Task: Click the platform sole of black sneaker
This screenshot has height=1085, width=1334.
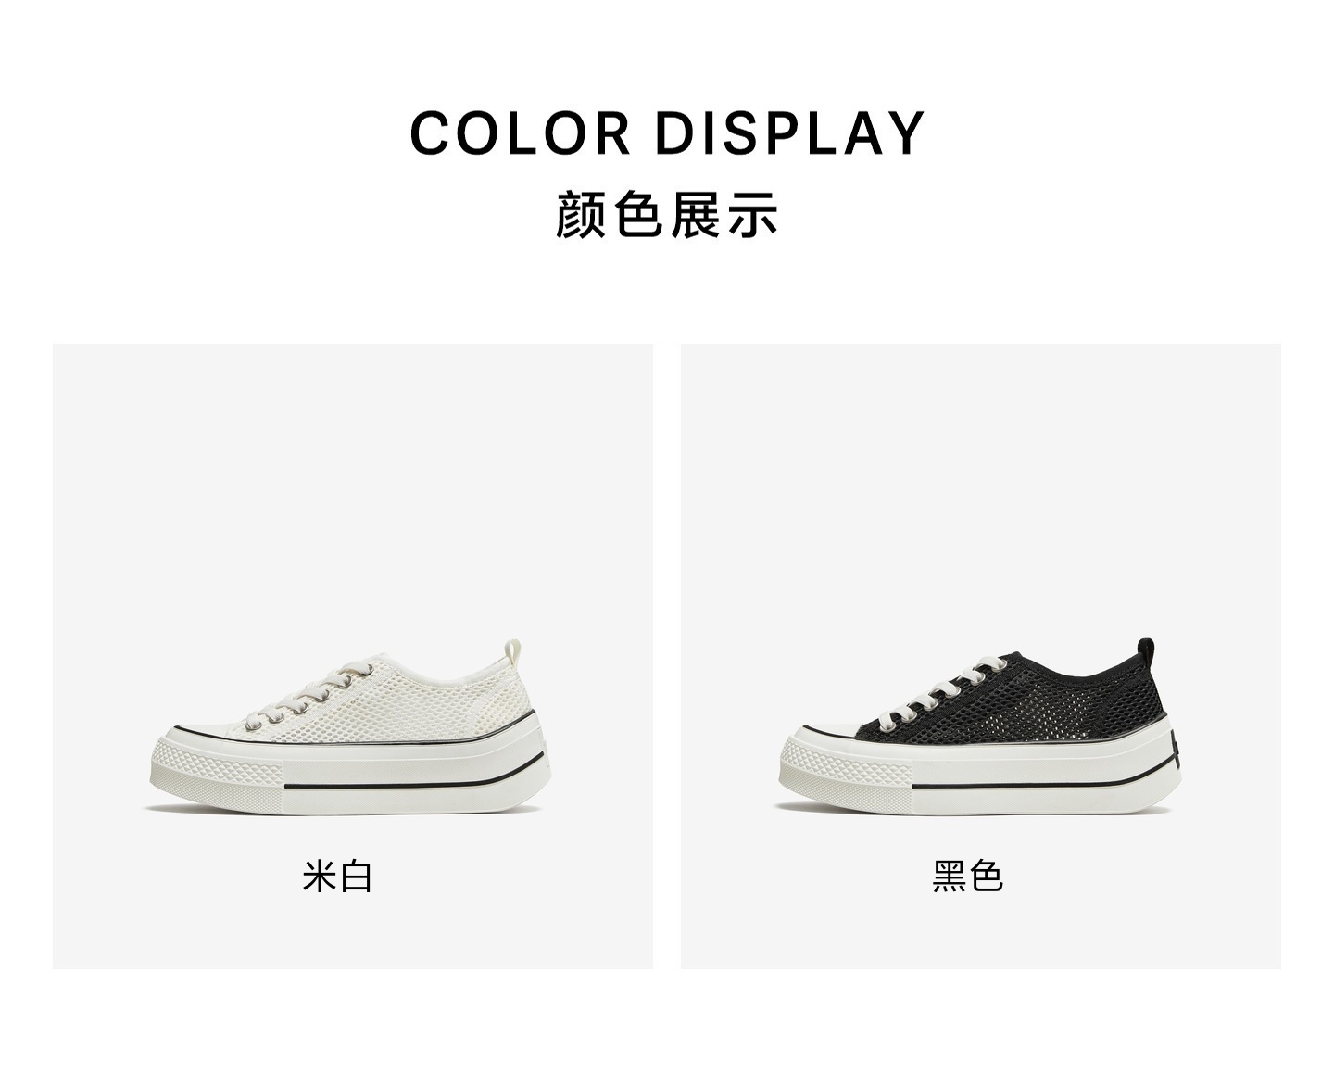Action: point(981,774)
